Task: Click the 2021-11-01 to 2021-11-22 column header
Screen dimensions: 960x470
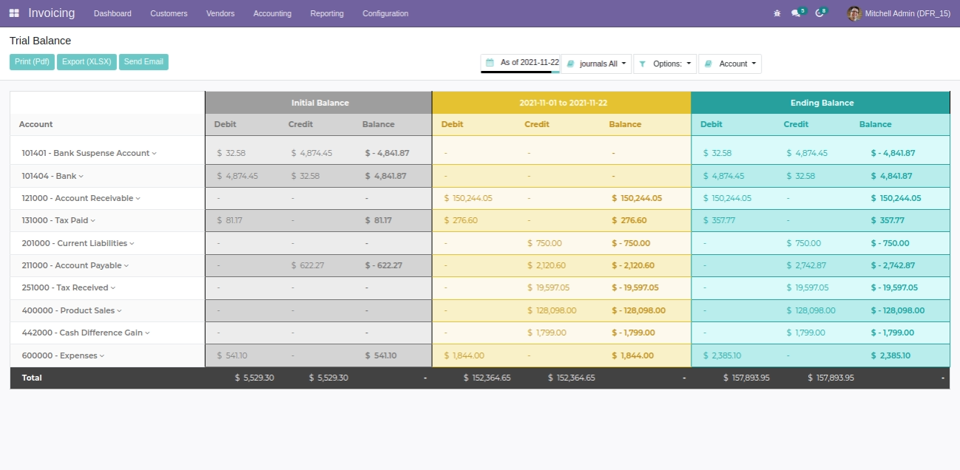Action: [x=562, y=103]
